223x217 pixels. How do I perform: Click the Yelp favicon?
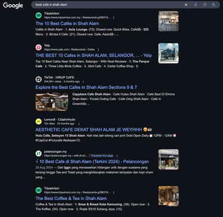[x=39, y=47]
